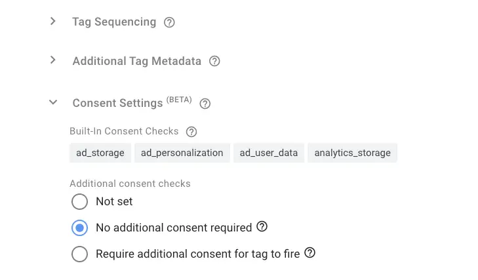Click the Additional consent checks label
The image size is (478, 280).
click(130, 184)
